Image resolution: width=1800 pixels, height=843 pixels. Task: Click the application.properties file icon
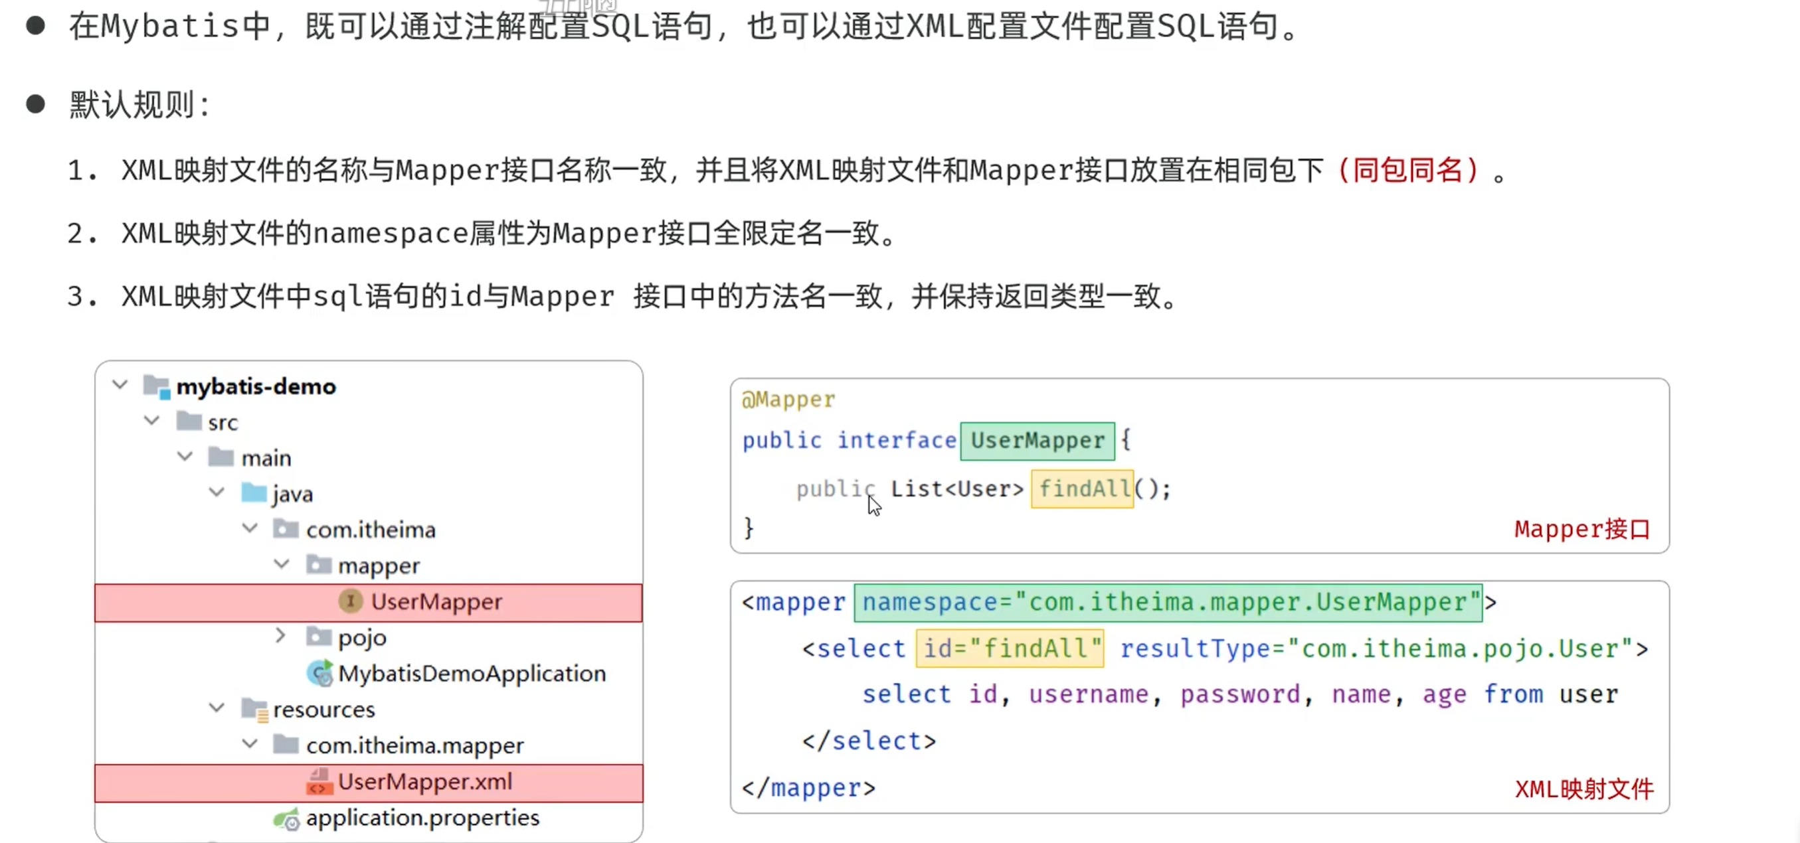click(x=286, y=818)
